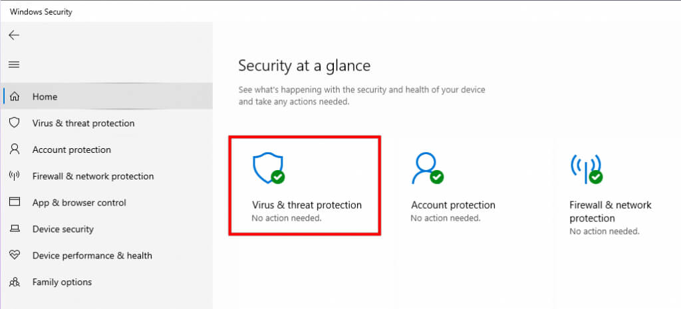
Task: Select Home in the sidebar
Action: (45, 96)
